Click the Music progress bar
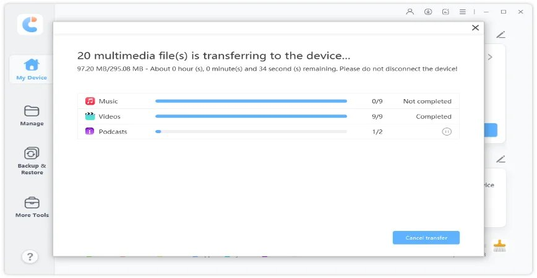This screenshot has height=278, width=537. click(251, 101)
